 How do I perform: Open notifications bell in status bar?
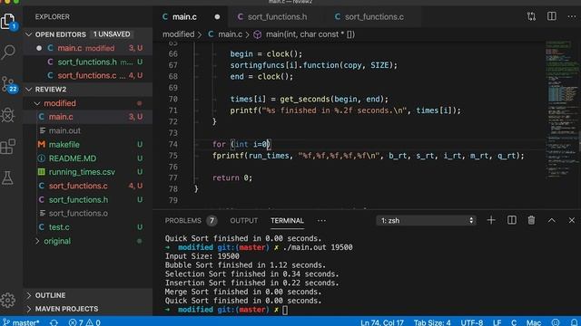pyautogui.click(x=575, y=322)
